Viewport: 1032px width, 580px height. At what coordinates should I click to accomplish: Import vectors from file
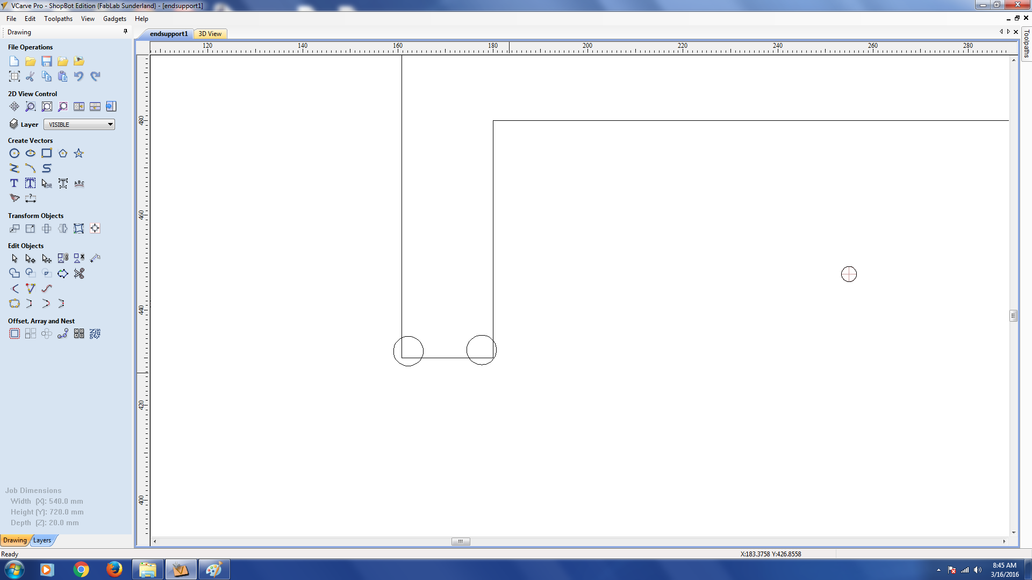click(x=63, y=61)
